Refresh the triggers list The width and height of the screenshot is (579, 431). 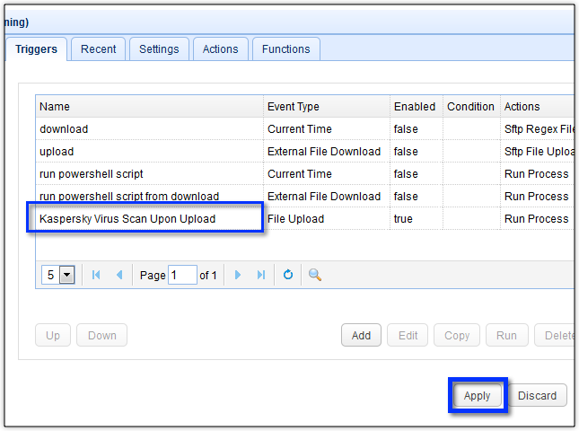[x=288, y=275]
